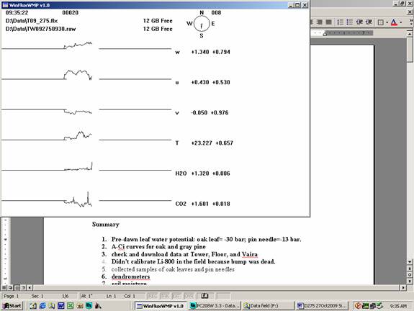Switch to Web Layout view icon
The width and height of the screenshot is (414, 311).
pos(10,287)
